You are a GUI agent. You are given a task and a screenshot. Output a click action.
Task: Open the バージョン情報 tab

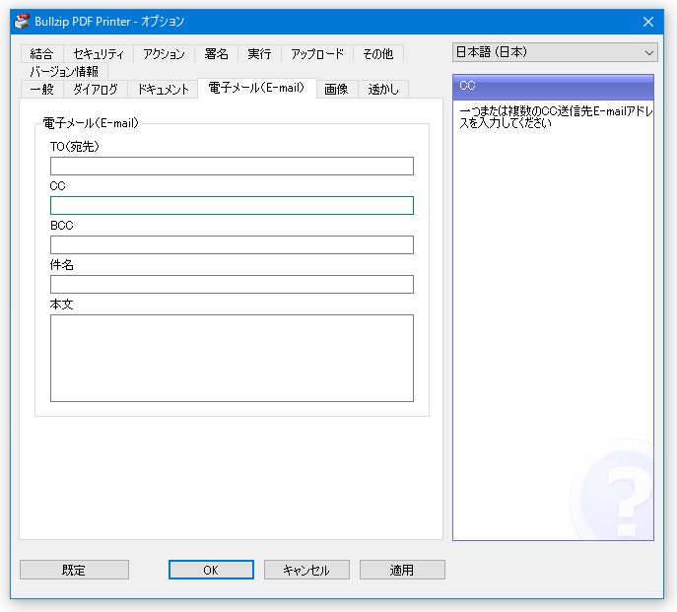point(64,71)
